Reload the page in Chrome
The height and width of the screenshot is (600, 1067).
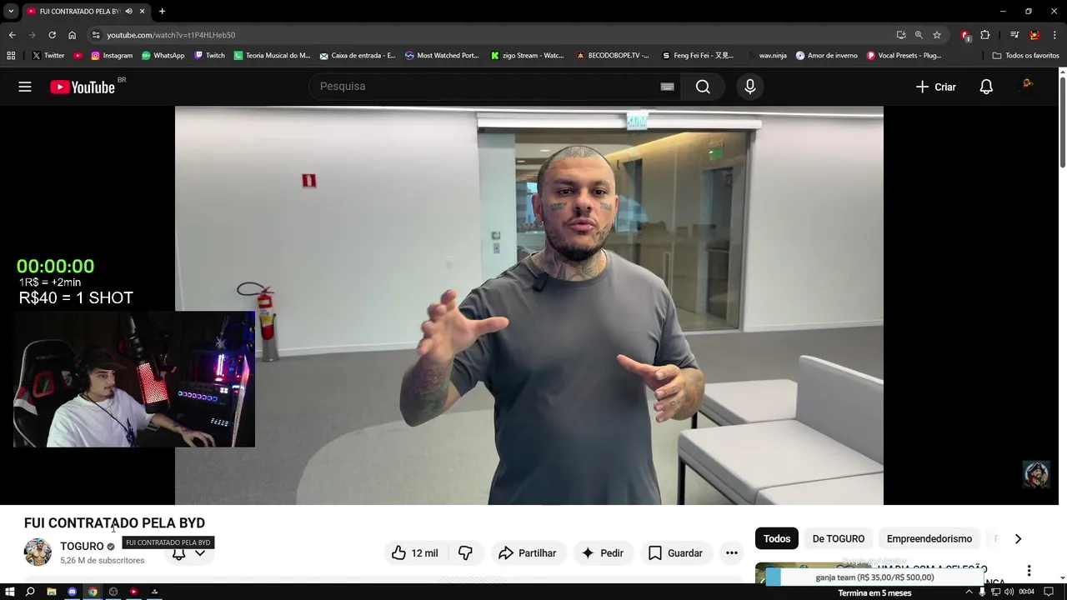click(x=52, y=35)
